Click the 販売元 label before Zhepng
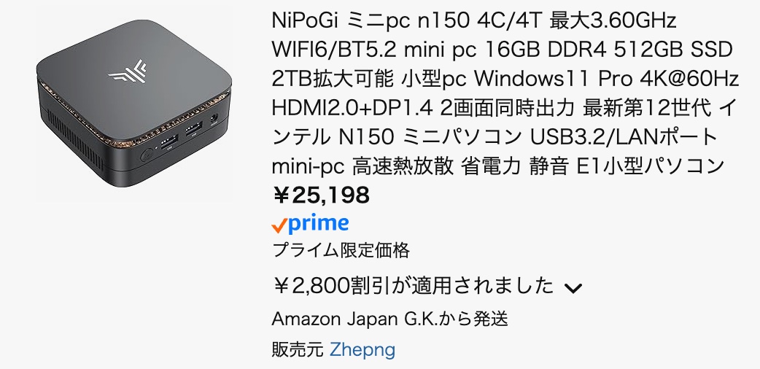This screenshot has width=760, height=369. [298, 349]
